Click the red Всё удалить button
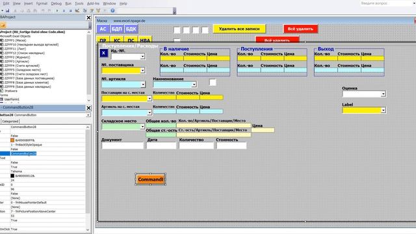The width and height of the screenshot is (416, 234). 300,29
